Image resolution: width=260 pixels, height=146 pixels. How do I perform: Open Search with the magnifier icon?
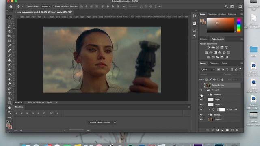(226, 6)
